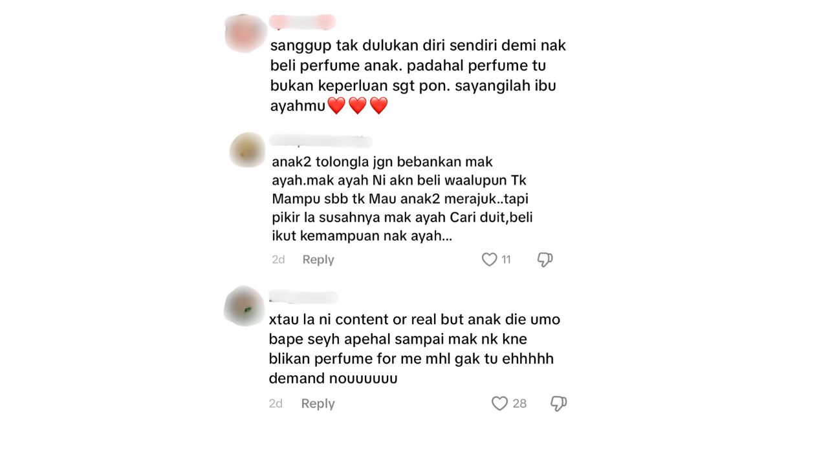Open the beige avatar beside "anak2 tolongla" comment

[247, 150]
